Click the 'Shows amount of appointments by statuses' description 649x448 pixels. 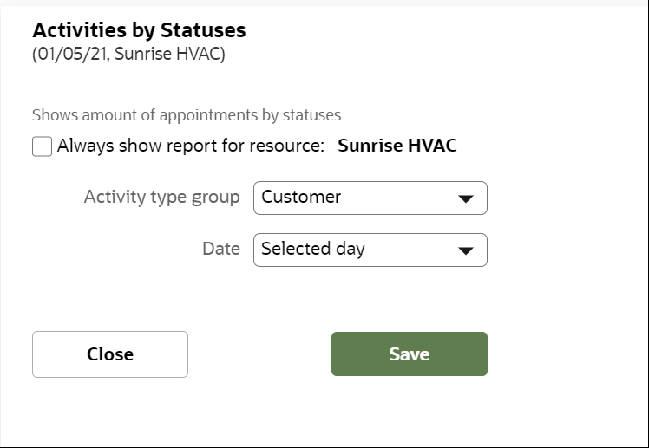[x=187, y=114]
